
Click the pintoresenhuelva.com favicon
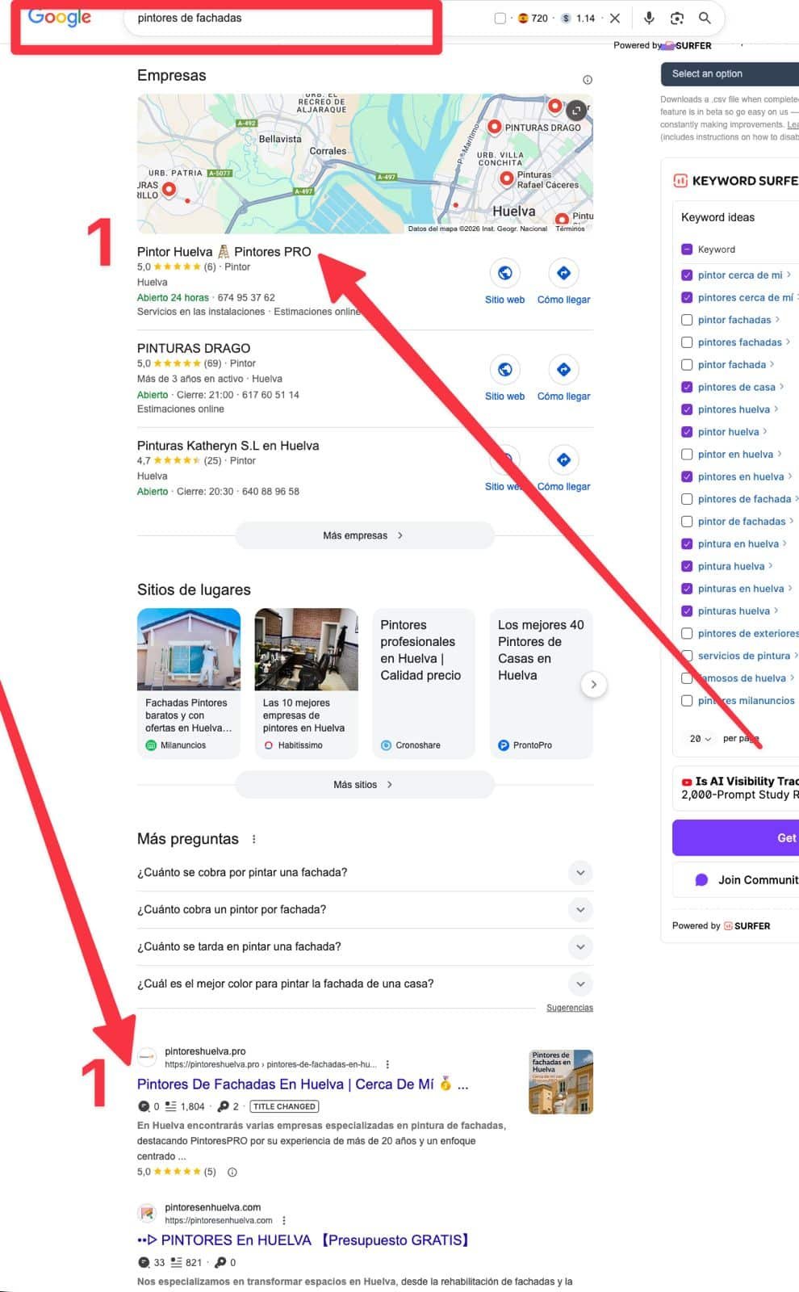[147, 1213]
